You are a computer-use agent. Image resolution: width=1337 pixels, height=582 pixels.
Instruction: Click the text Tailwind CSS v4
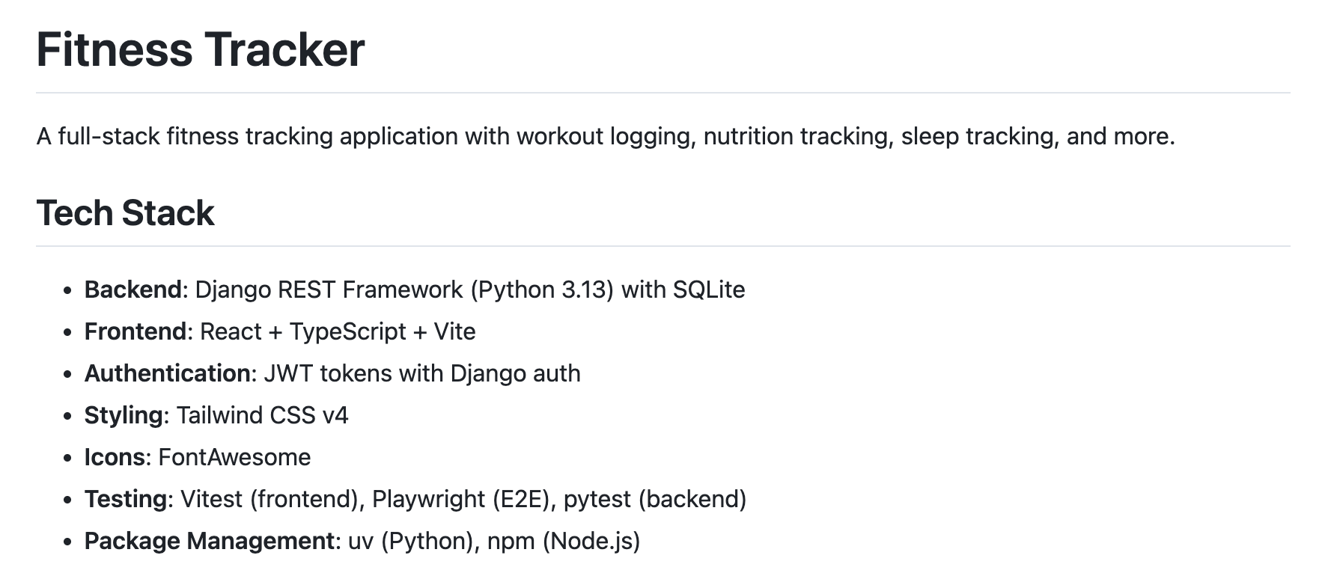coord(263,415)
